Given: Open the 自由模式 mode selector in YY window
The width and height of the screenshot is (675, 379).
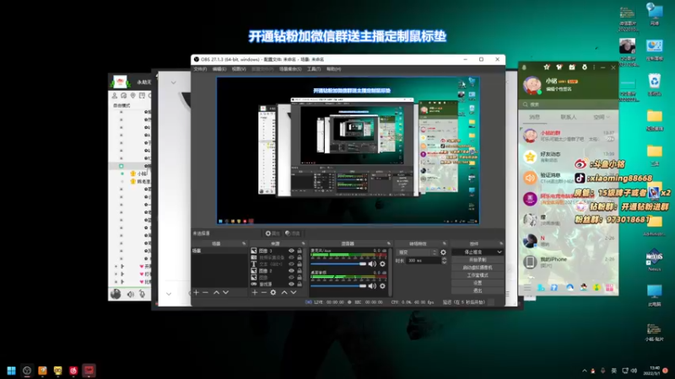Looking at the screenshot, I should coord(121,105).
